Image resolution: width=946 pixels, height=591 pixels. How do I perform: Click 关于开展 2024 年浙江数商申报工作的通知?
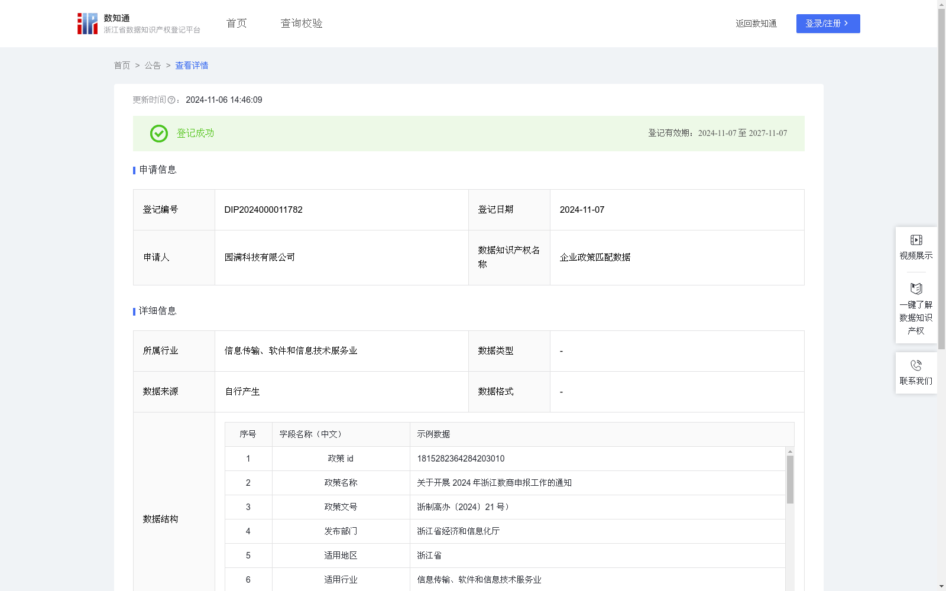click(x=494, y=483)
